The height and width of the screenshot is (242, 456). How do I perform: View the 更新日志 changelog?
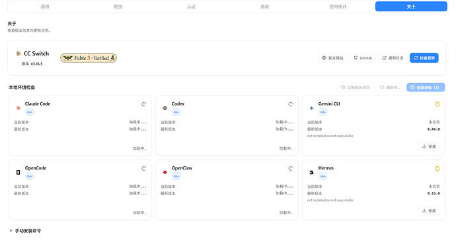click(x=393, y=58)
